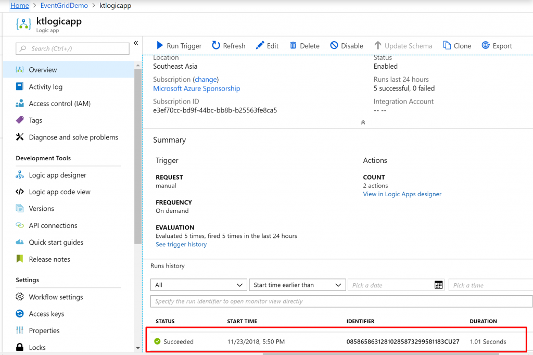Image resolution: width=533 pixels, height=355 pixels.
Task: Click the Run Trigger play icon
Action: pos(160,45)
